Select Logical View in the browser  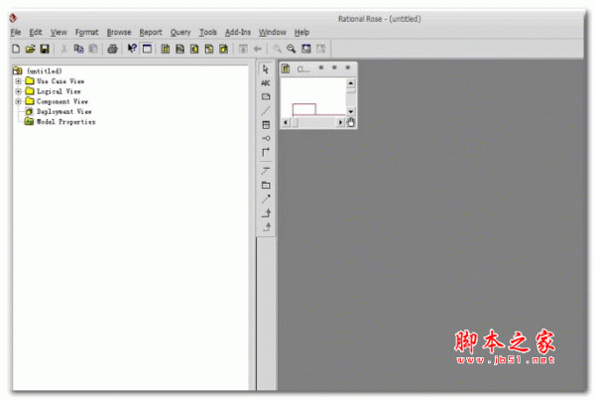coord(59,91)
